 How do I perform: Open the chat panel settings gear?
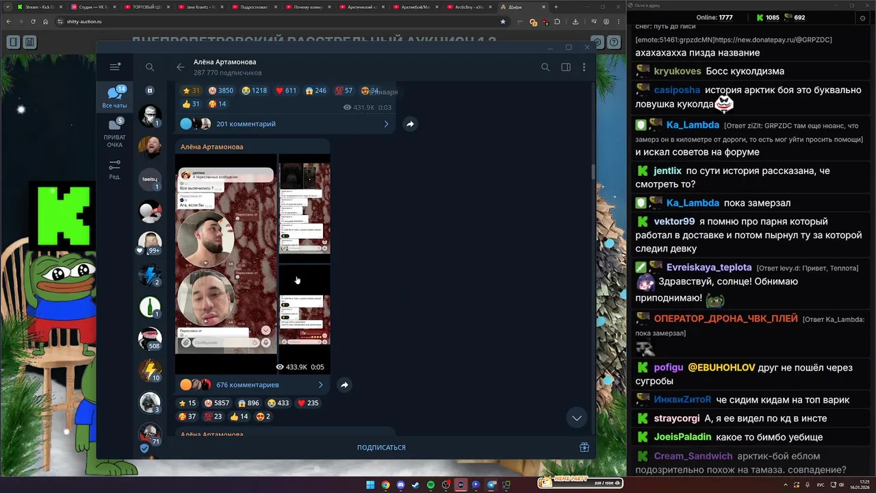click(x=862, y=18)
